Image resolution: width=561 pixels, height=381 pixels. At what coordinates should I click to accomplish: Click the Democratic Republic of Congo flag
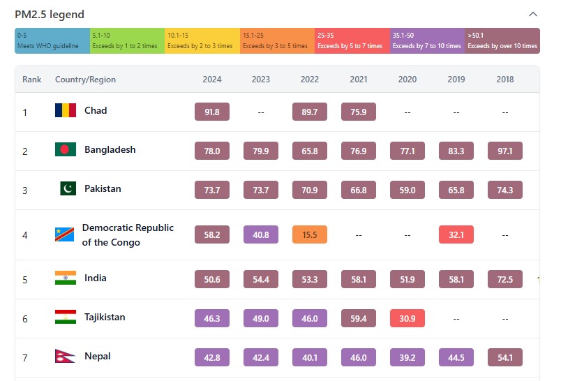click(64, 234)
